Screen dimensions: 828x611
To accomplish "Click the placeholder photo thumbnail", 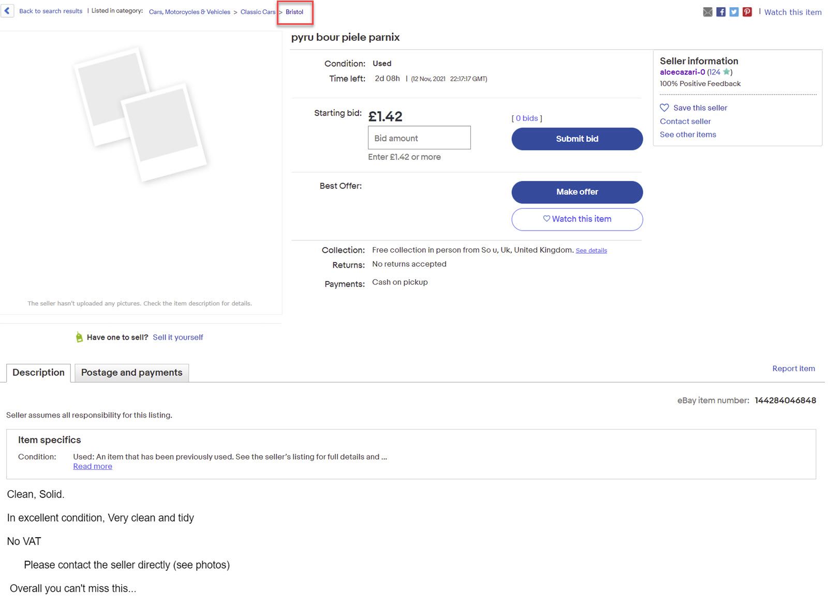I will coord(141,115).
